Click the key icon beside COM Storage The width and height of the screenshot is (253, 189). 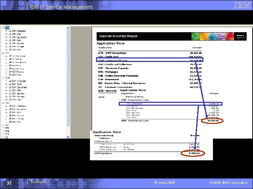pos(10,97)
